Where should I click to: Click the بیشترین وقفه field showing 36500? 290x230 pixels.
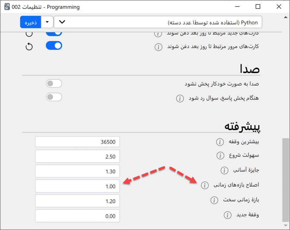point(77,142)
